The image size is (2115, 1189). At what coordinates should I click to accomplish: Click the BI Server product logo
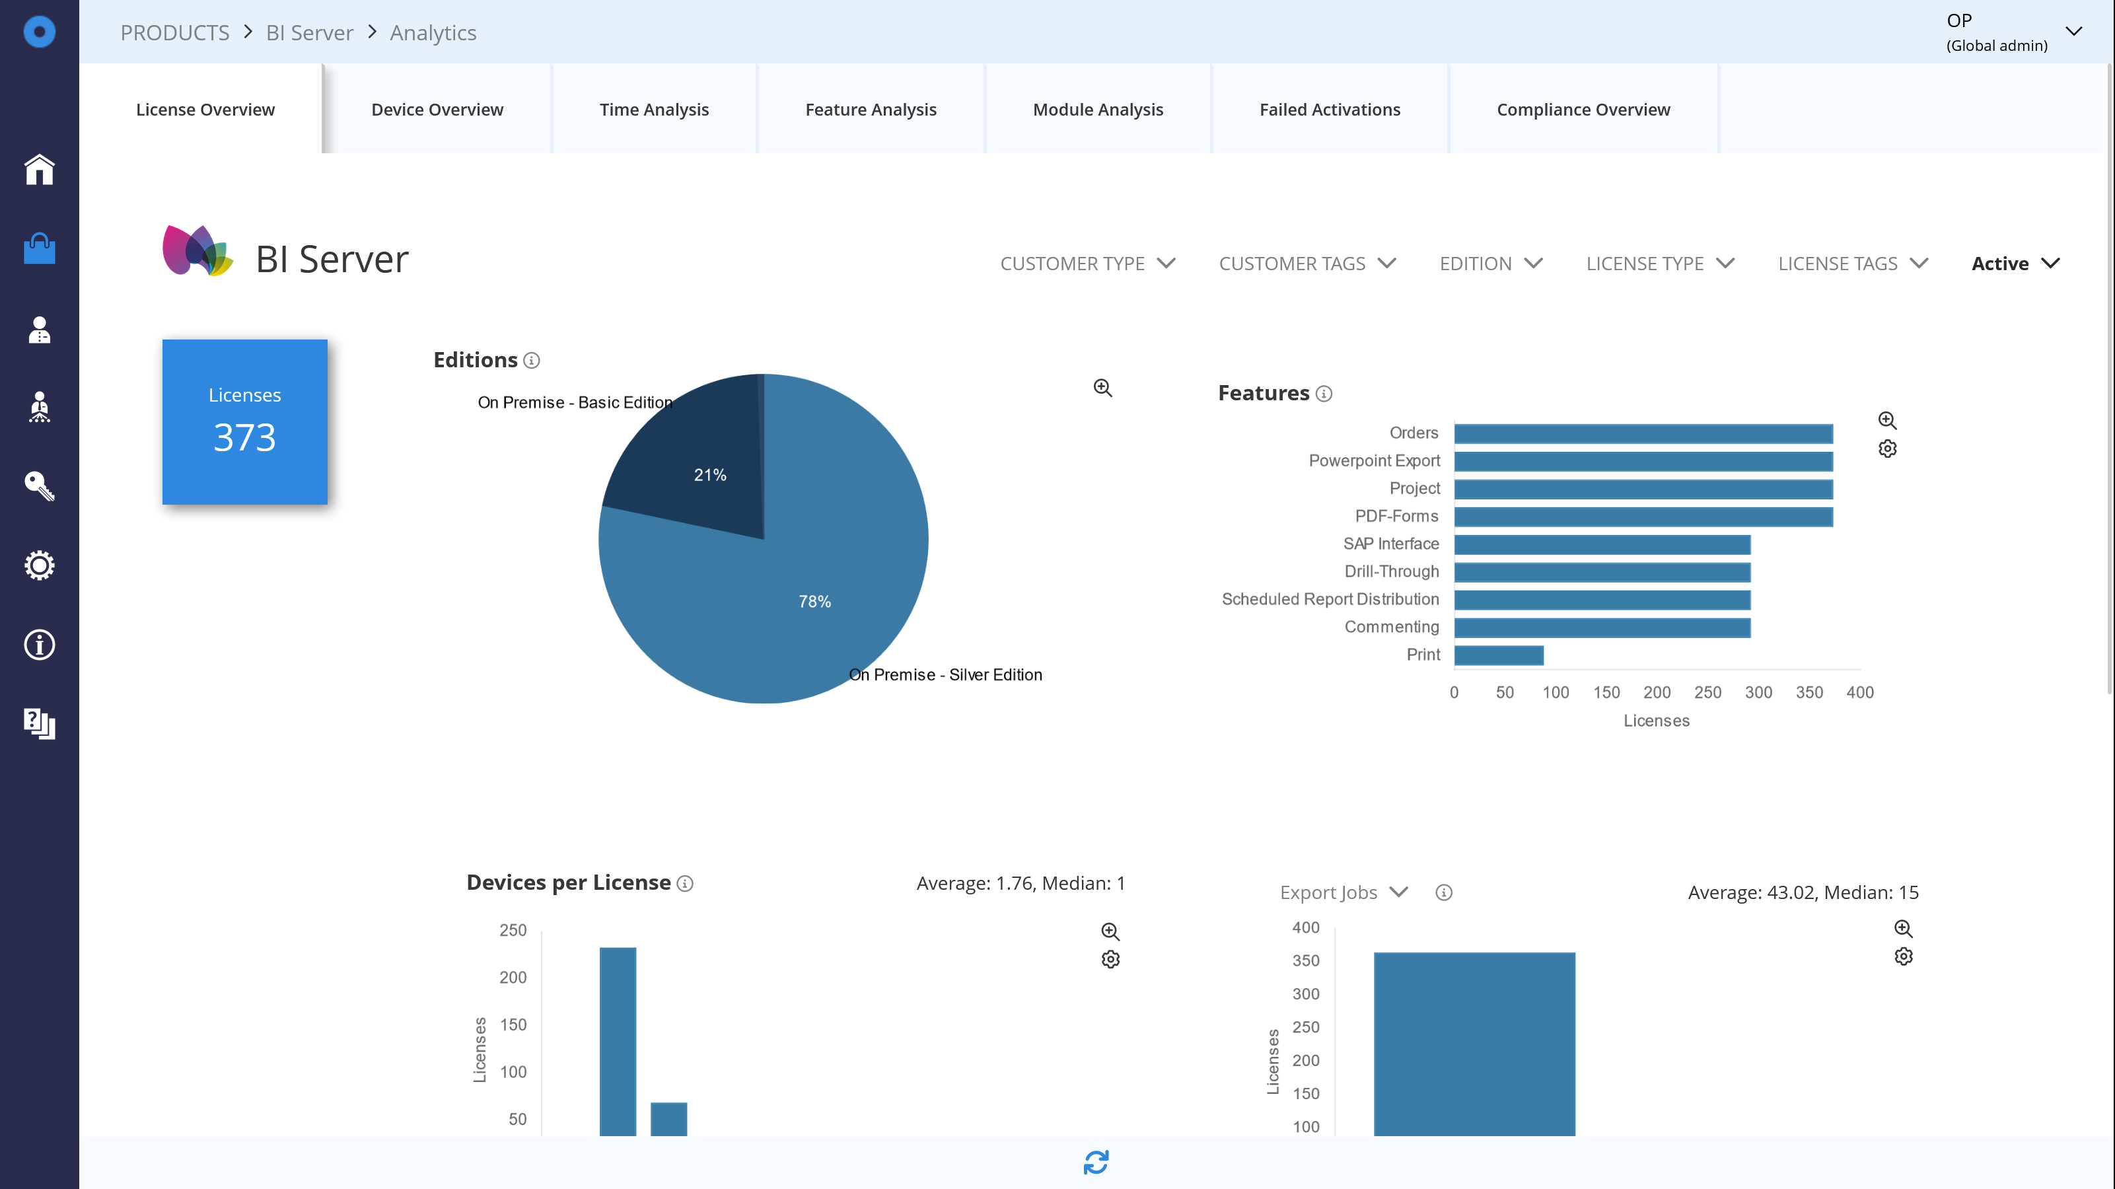pyautogui.click(x=198, y=251)
